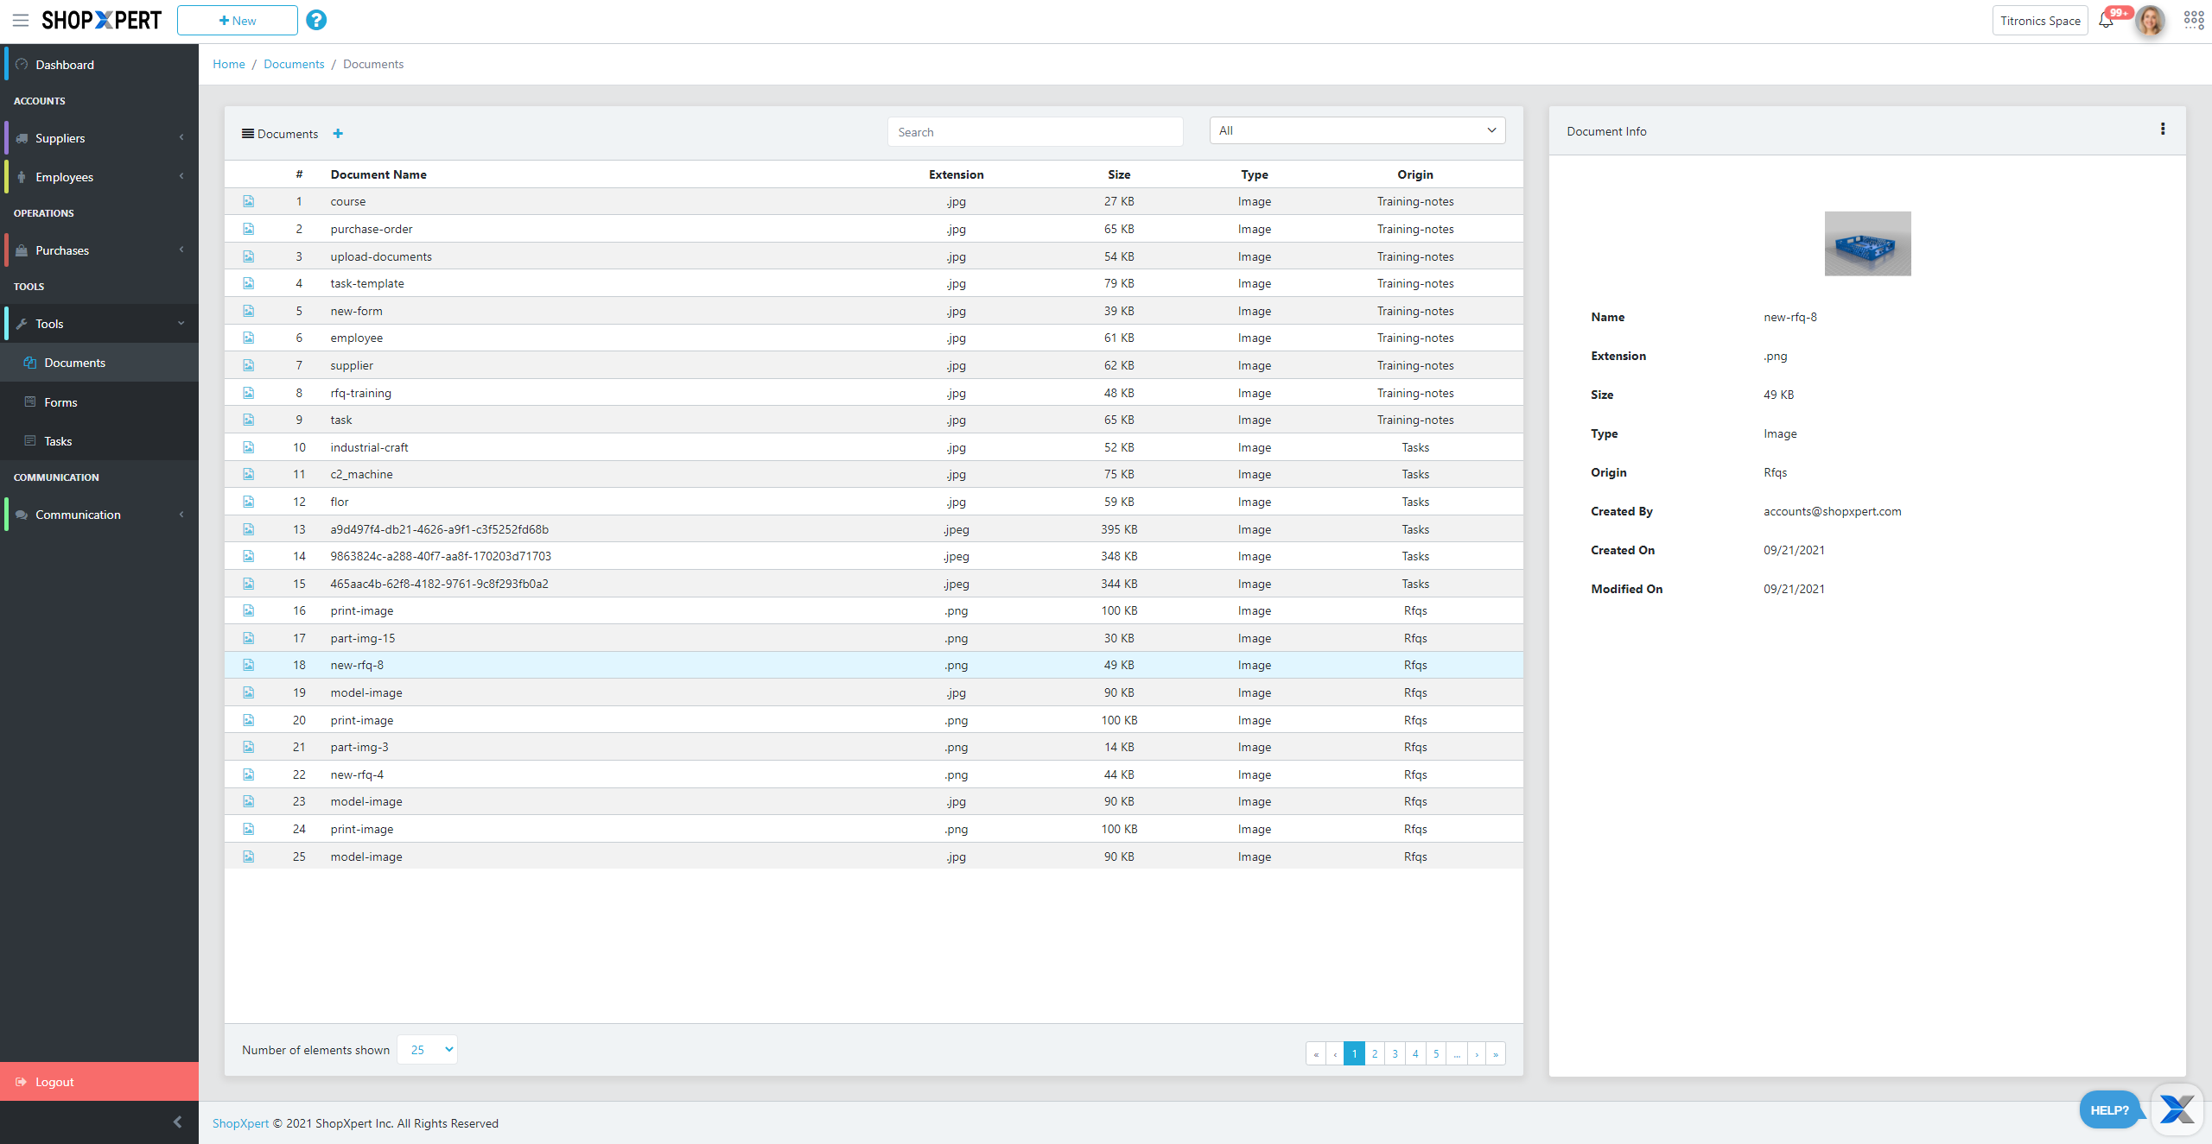Open the ShopXpert link in the footer
The image size is (2212, 1144).
pos(239,1123)
